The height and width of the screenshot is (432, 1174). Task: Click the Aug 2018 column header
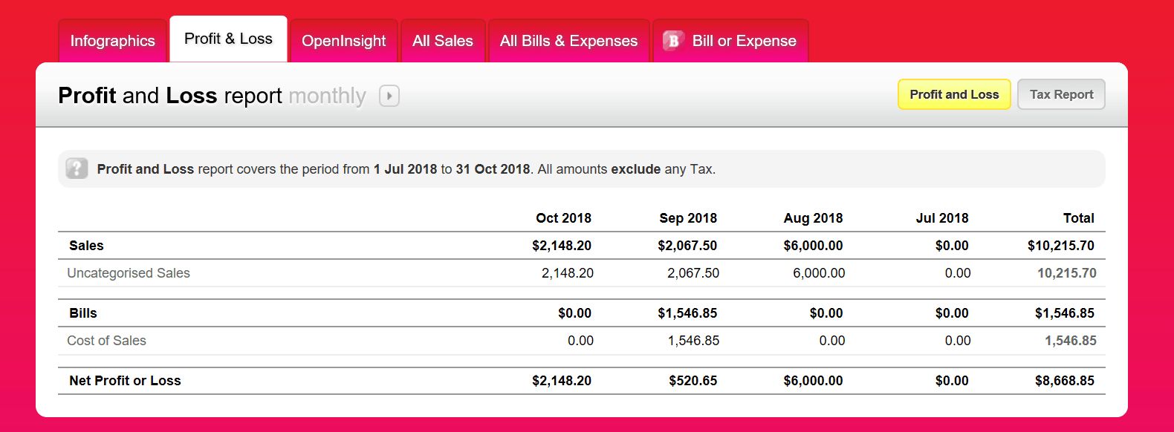click(813, 218)
